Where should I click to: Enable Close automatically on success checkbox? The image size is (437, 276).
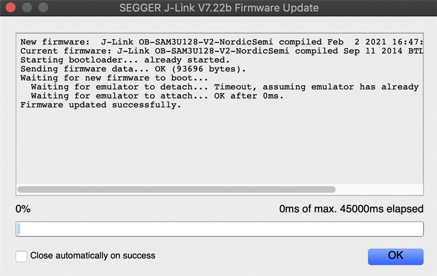(x=21, y=256)
